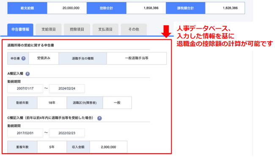Click C欄 end date field 2022/02/23

[x=67, y=133]
